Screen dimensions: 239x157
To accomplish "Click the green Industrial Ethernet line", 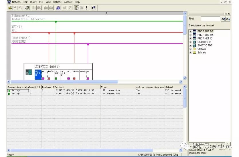I will [x=114, y=21].
